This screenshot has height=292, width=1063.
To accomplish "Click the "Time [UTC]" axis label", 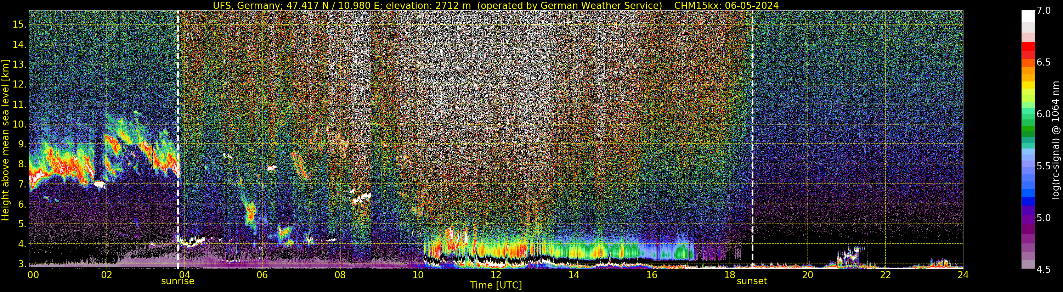I will (x=496, y=285).
